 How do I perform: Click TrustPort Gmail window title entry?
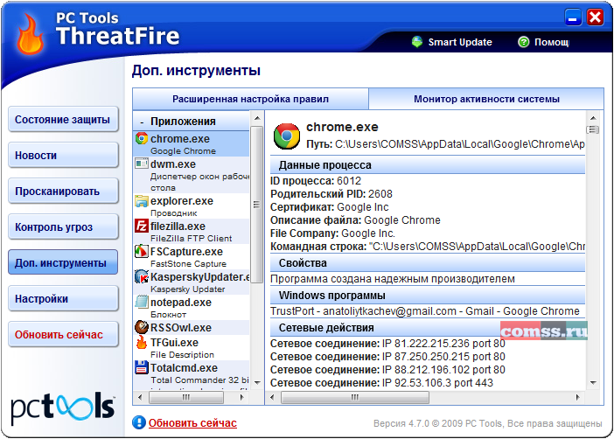coord(425,311)
